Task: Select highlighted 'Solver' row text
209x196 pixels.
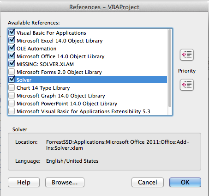Action: 24,80
